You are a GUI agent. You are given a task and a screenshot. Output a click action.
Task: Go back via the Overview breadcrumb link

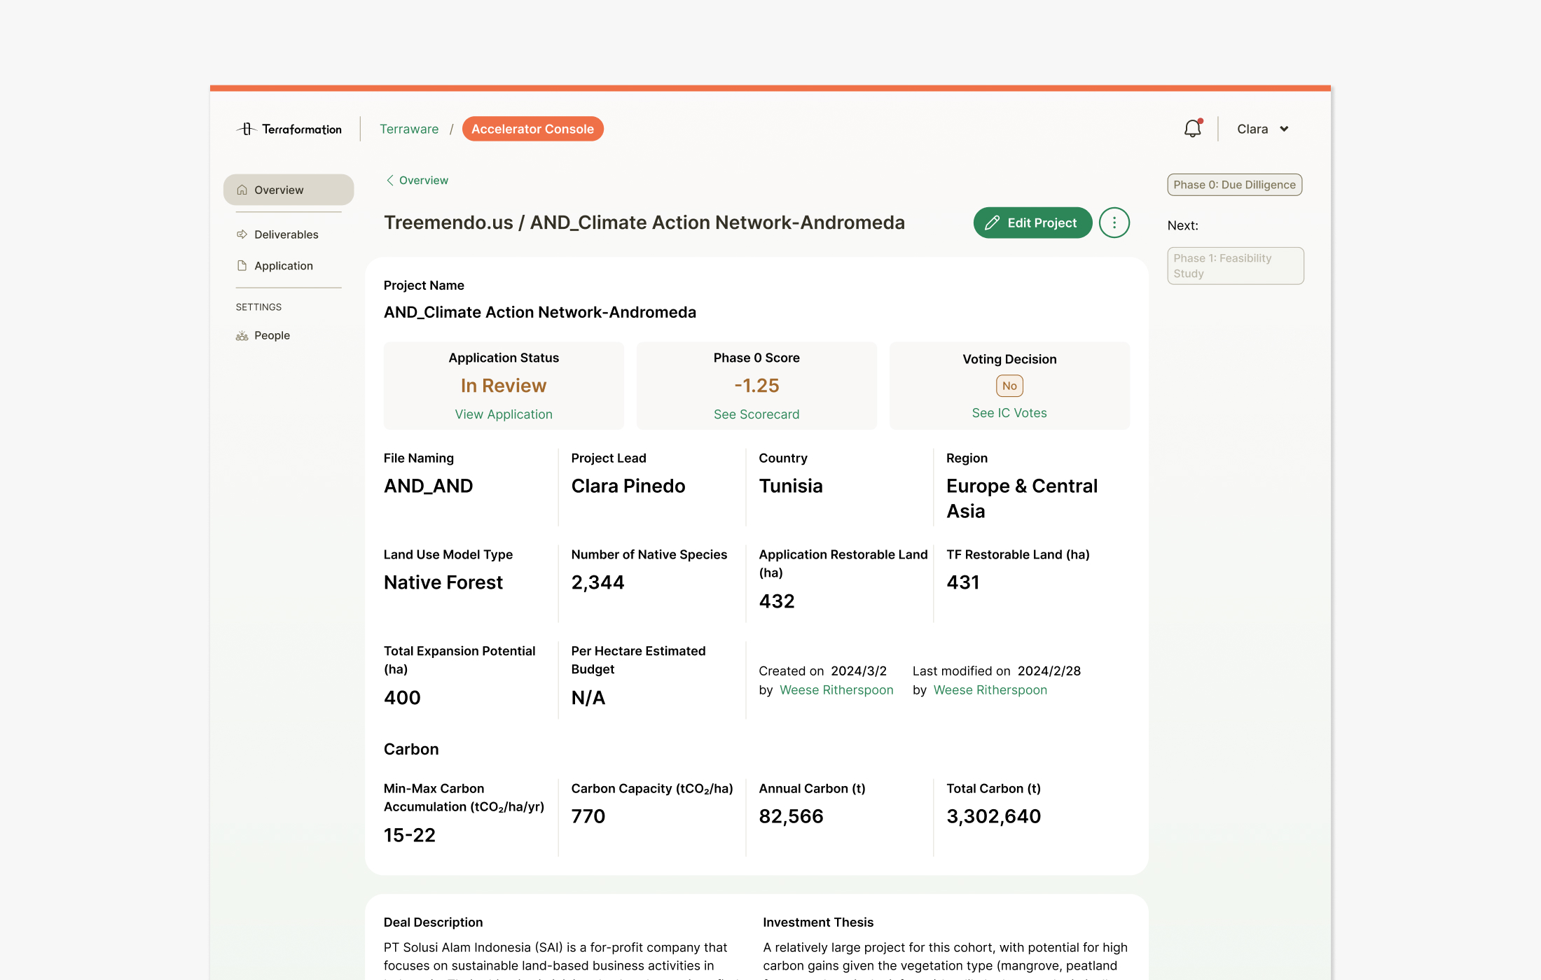tap(424, 180)
